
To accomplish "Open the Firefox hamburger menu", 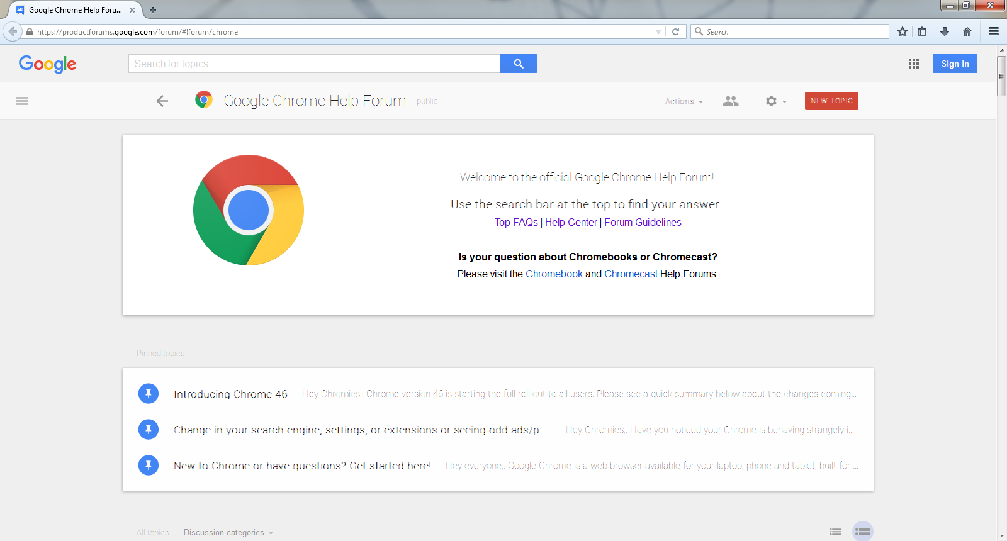I will point(994,31).
